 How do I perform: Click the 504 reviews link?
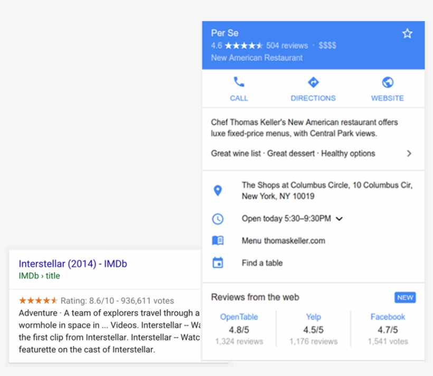click(x=287, y=45)
